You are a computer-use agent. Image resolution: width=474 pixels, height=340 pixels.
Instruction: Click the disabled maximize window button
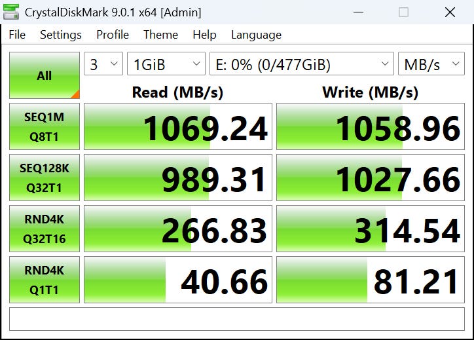(x=403, y=12)
